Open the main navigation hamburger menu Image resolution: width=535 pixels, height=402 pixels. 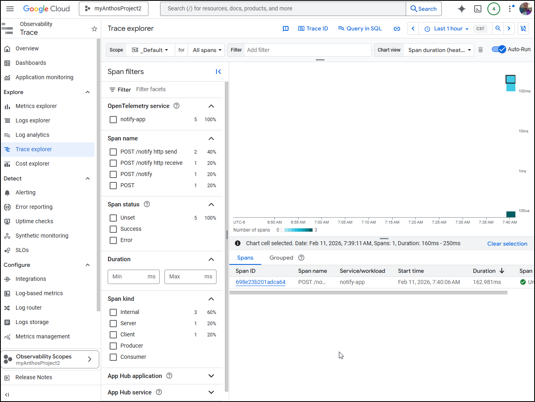tap(10, 9)
